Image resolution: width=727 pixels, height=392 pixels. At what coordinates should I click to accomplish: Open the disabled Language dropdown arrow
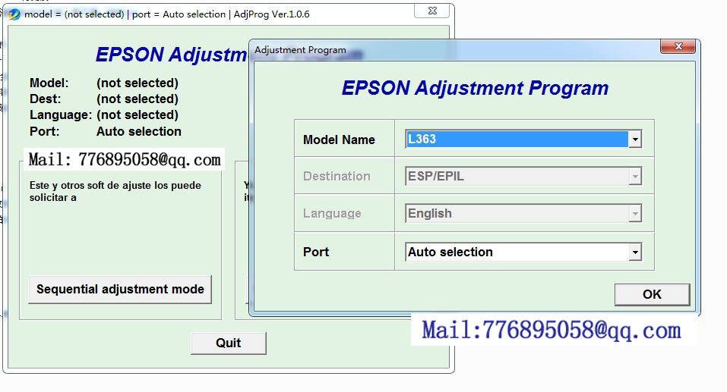click(x=635, y=213)
